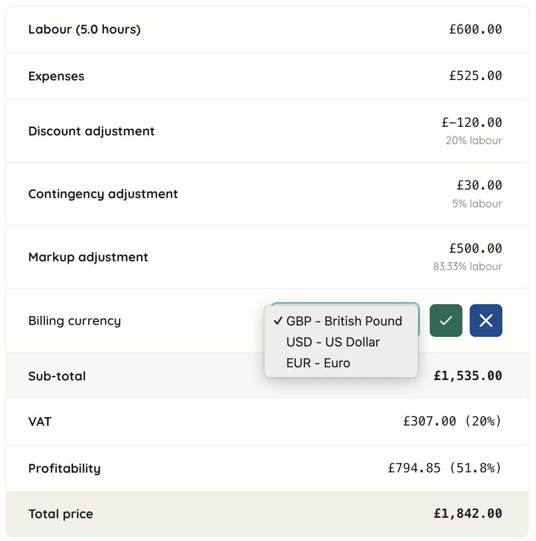Screen dimensions: 536x541
Task: Click the Contingency adjustment entry
Action: pyautogui.click(x=103, y=194)
